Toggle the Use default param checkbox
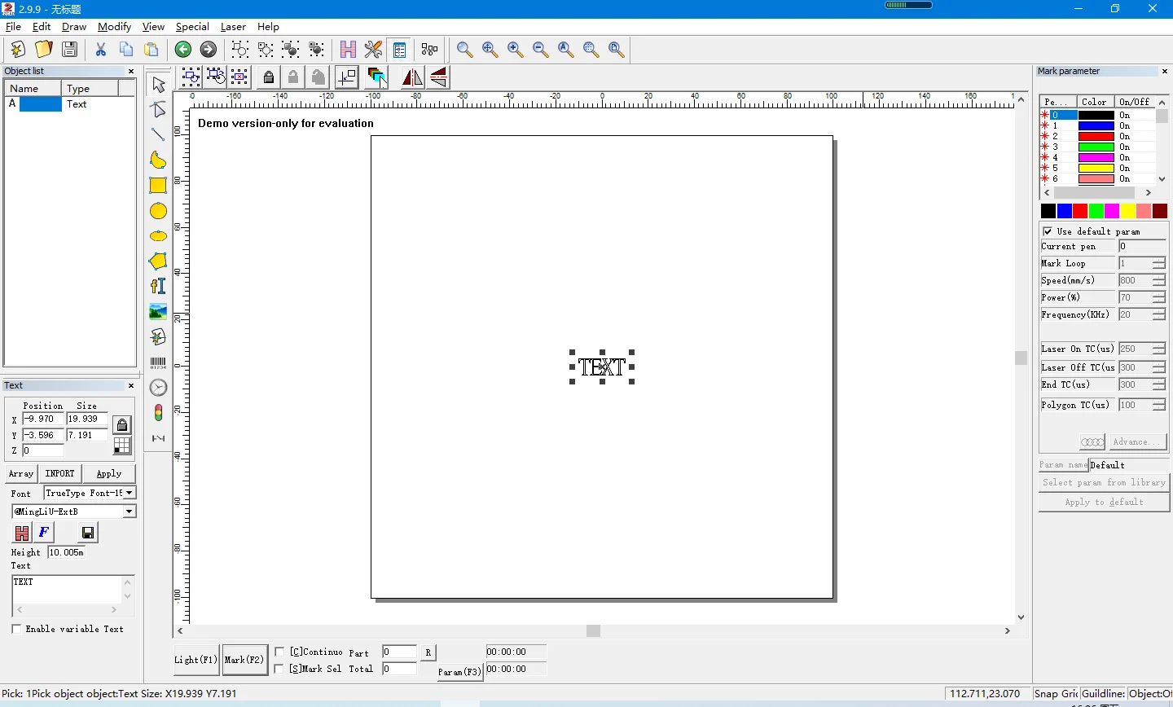This screenshot has height=707, width=1173. [1048, 231]
